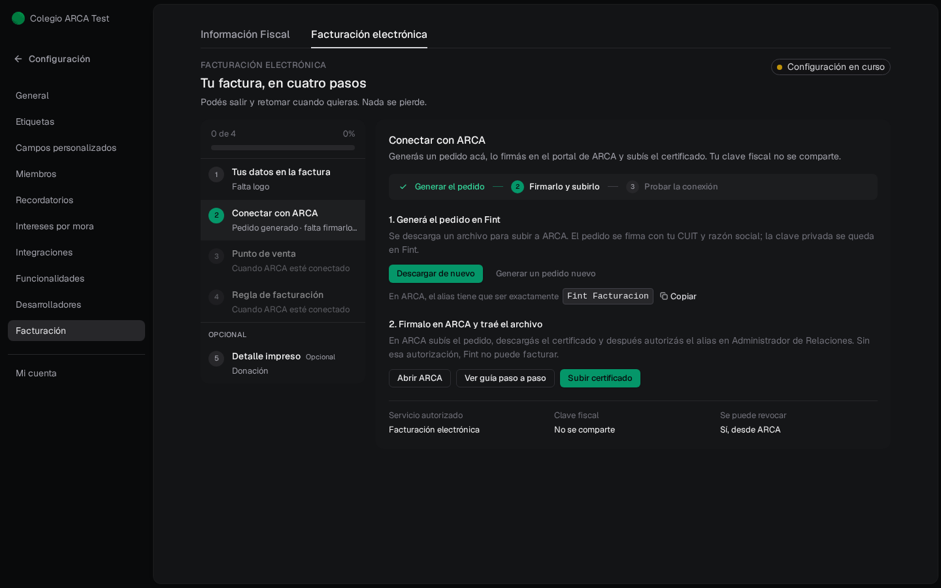Open Funcionalidades settings
The image size is (941, 588).
point(76,278)
